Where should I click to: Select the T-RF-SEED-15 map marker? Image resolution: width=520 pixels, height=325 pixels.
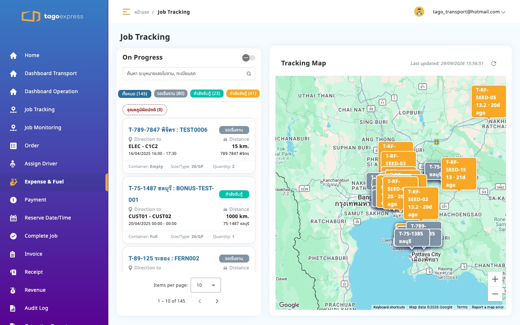click(459, 174)
